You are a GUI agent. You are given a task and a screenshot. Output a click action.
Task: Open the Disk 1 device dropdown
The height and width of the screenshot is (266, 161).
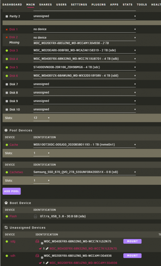85,29
